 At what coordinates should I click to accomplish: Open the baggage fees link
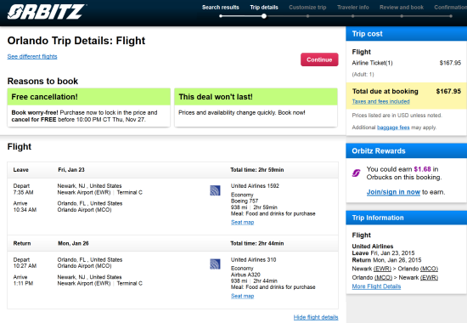pyautogui.click(x=393, y=127)
